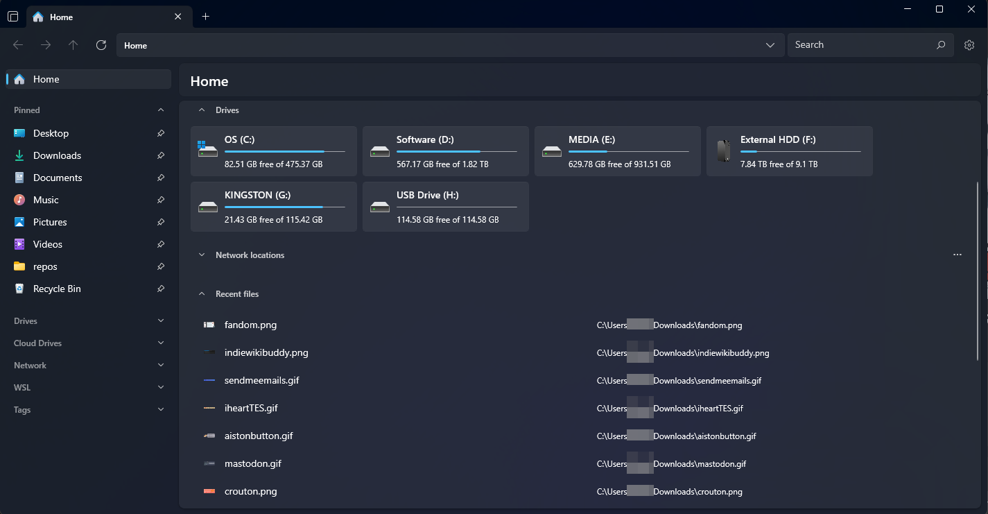988x514 pixels.
Task: Expand the Network locations section
Action: pyautogui.click(x=202, y=255)
